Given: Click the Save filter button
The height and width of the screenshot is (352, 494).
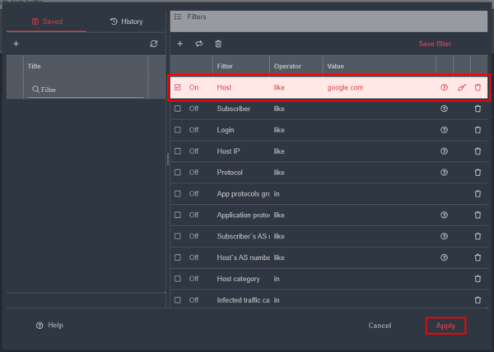Looking at the screenshot, I should 435,44.
